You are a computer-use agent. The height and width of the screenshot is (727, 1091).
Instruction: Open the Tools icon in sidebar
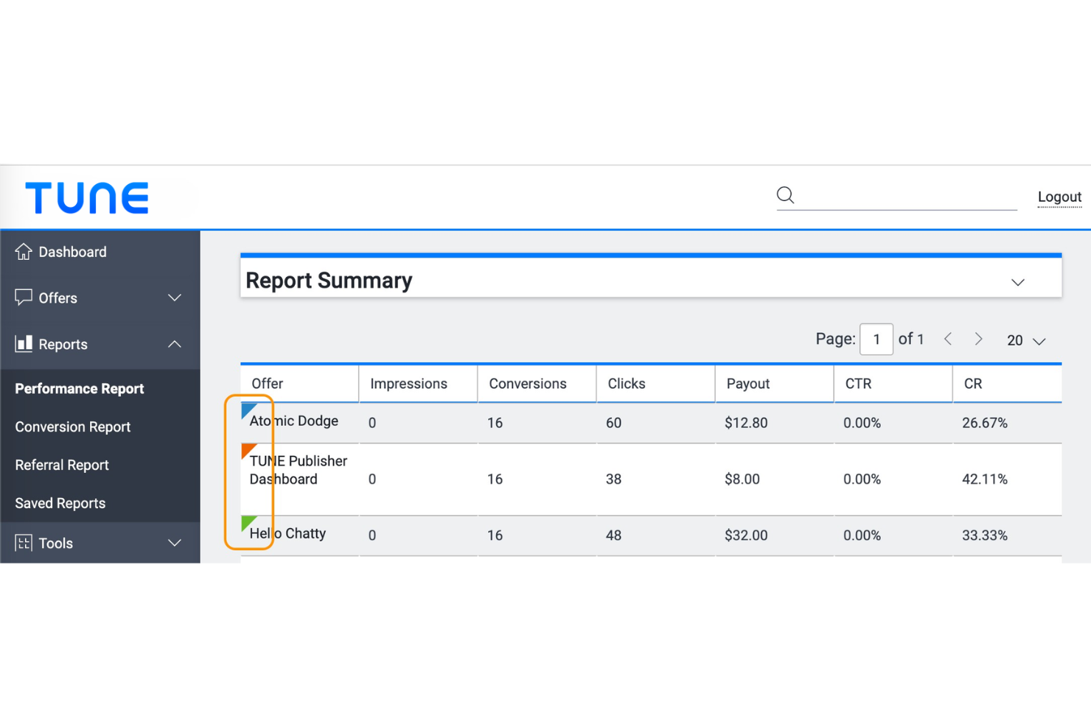tap(23, 543)
